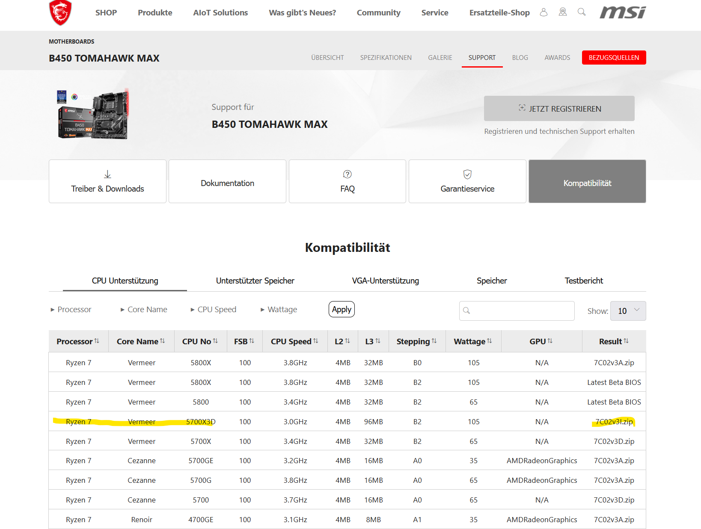Viewport: 701px width, 529px height.
Task: Expand the Processor filter
Action: pyautogui.click(x=71, y=309)
